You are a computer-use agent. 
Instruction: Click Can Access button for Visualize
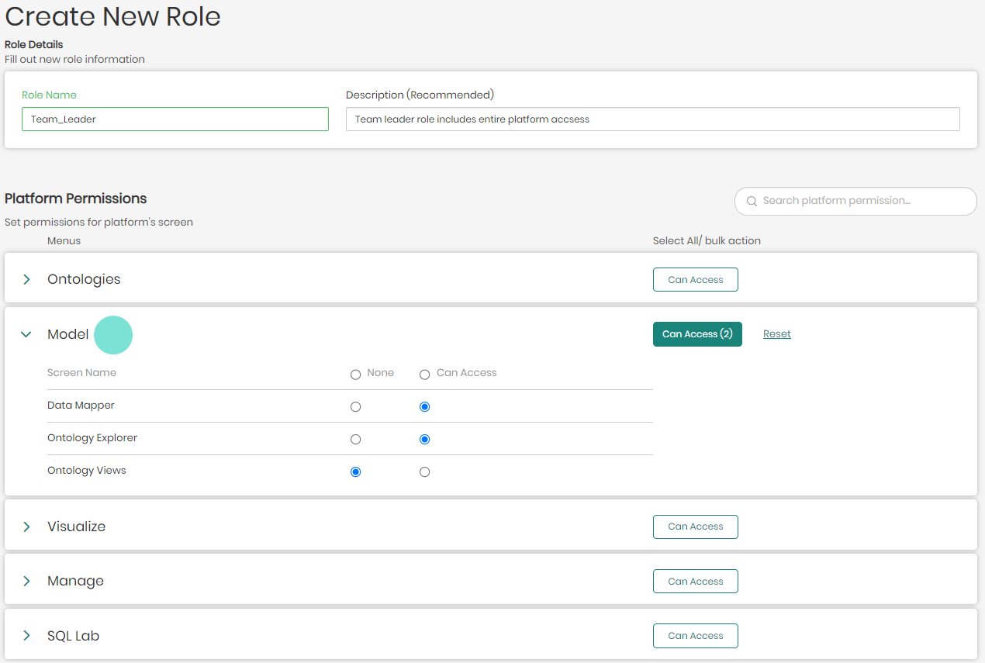[695, 527]
